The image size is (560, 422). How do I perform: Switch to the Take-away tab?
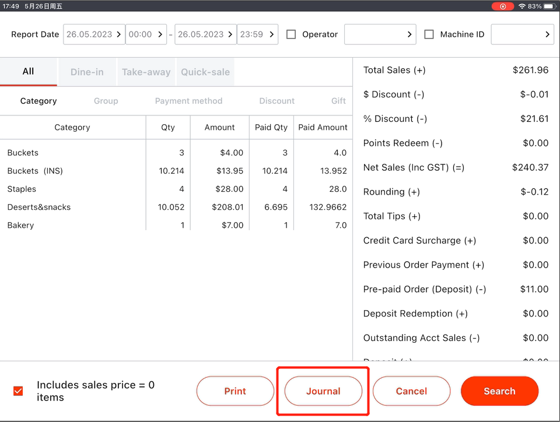pos(146,72)
